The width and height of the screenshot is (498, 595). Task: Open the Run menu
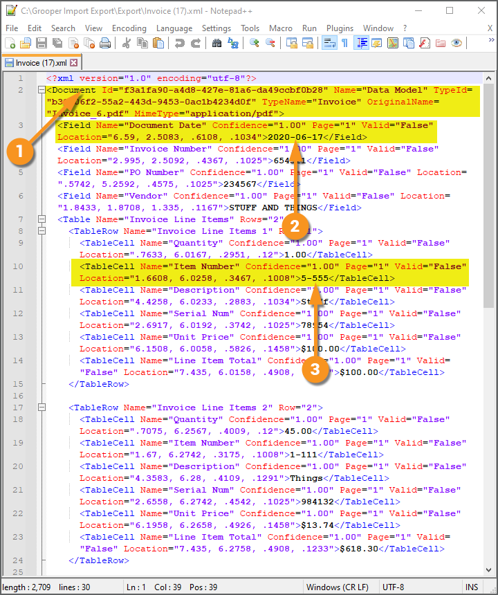tap(309, 28)
